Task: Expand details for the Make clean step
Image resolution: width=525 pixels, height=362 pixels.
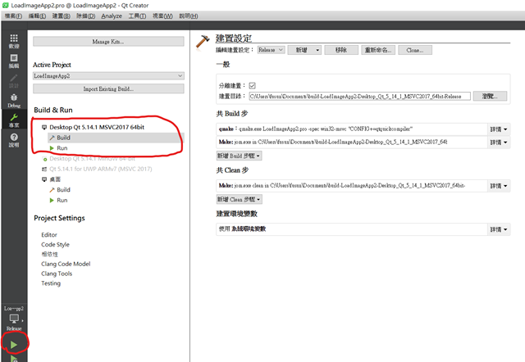Action: [x=499, y=186]
